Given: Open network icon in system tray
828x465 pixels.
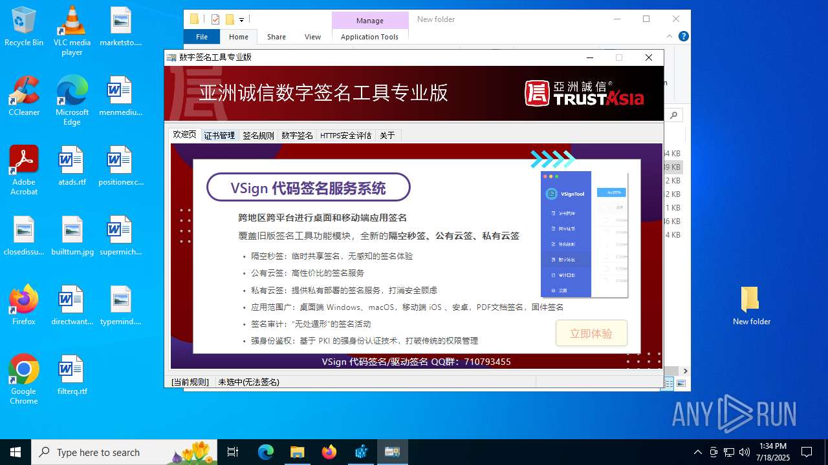Looking at the screenshot, I should (729, 452).
